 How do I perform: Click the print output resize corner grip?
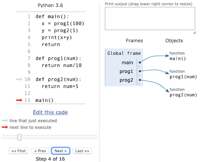pyautogui.click(x=195, y=33)
